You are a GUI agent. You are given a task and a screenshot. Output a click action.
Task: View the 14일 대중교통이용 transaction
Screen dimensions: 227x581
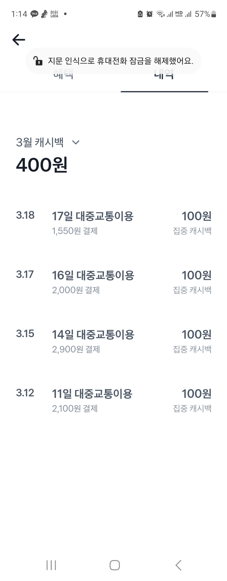coord(113,341)
